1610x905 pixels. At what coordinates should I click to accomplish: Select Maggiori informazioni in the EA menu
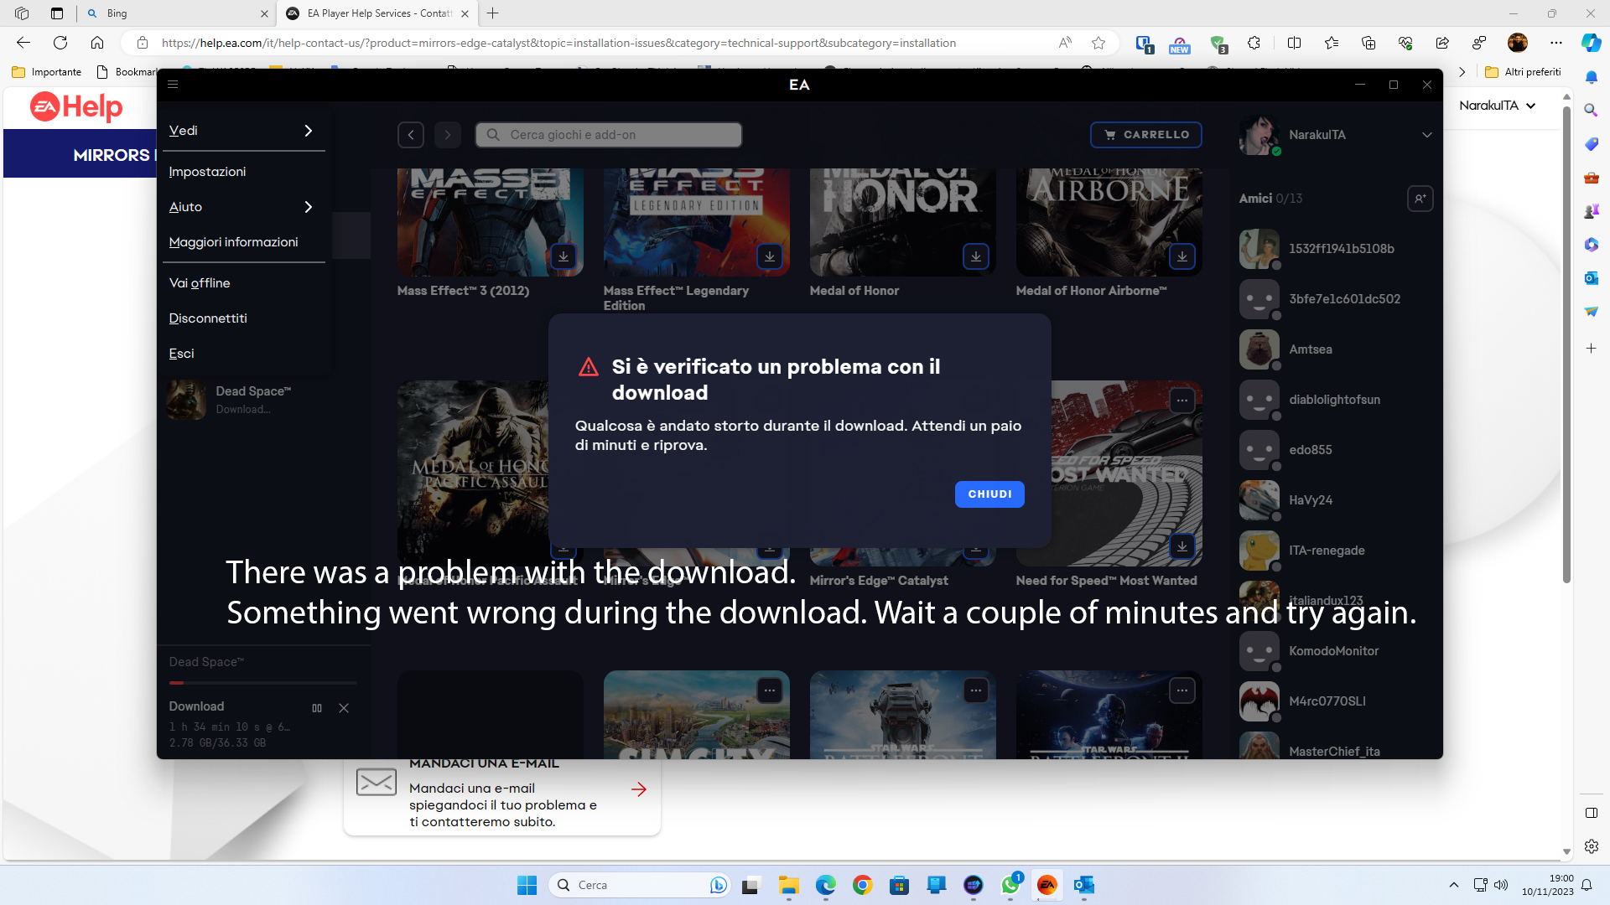coord(233,242)
